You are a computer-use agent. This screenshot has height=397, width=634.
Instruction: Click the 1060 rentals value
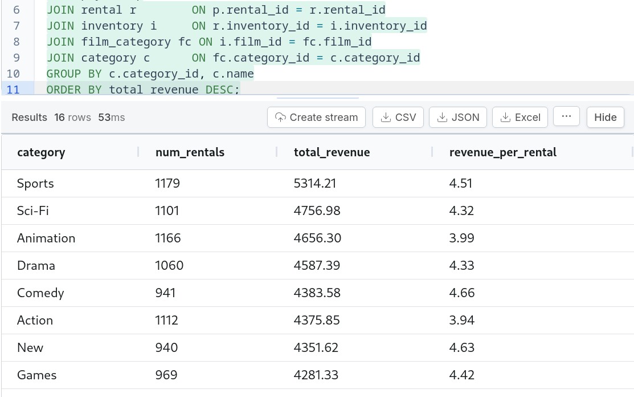[169, 265]
